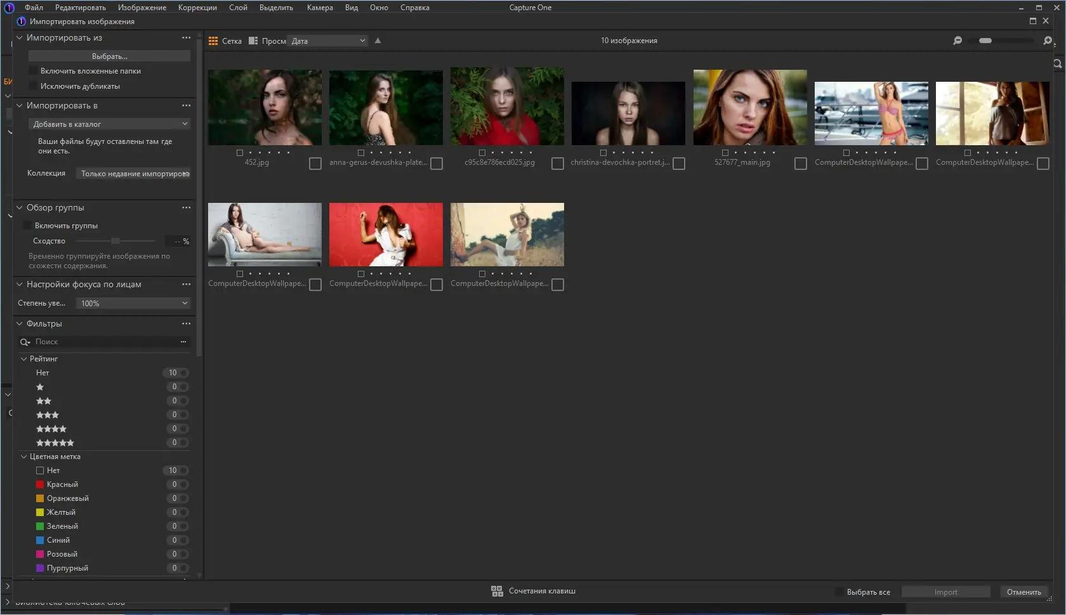Open the Коррекции menu
1066x615 pixels.
[x=197, y=8]
